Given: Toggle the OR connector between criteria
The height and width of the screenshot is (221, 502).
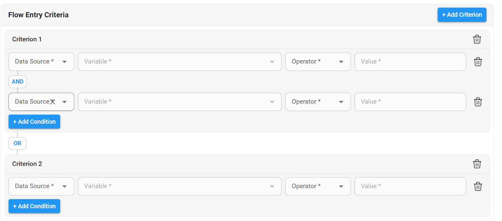Looking at the screenshot, I should [17, 144].
